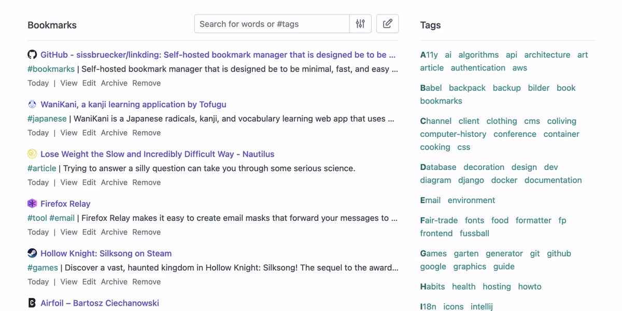The width and height of the screenshot is (622, 311).
Task: Choose the documentation tag
Action: click(x=553, y=180)
